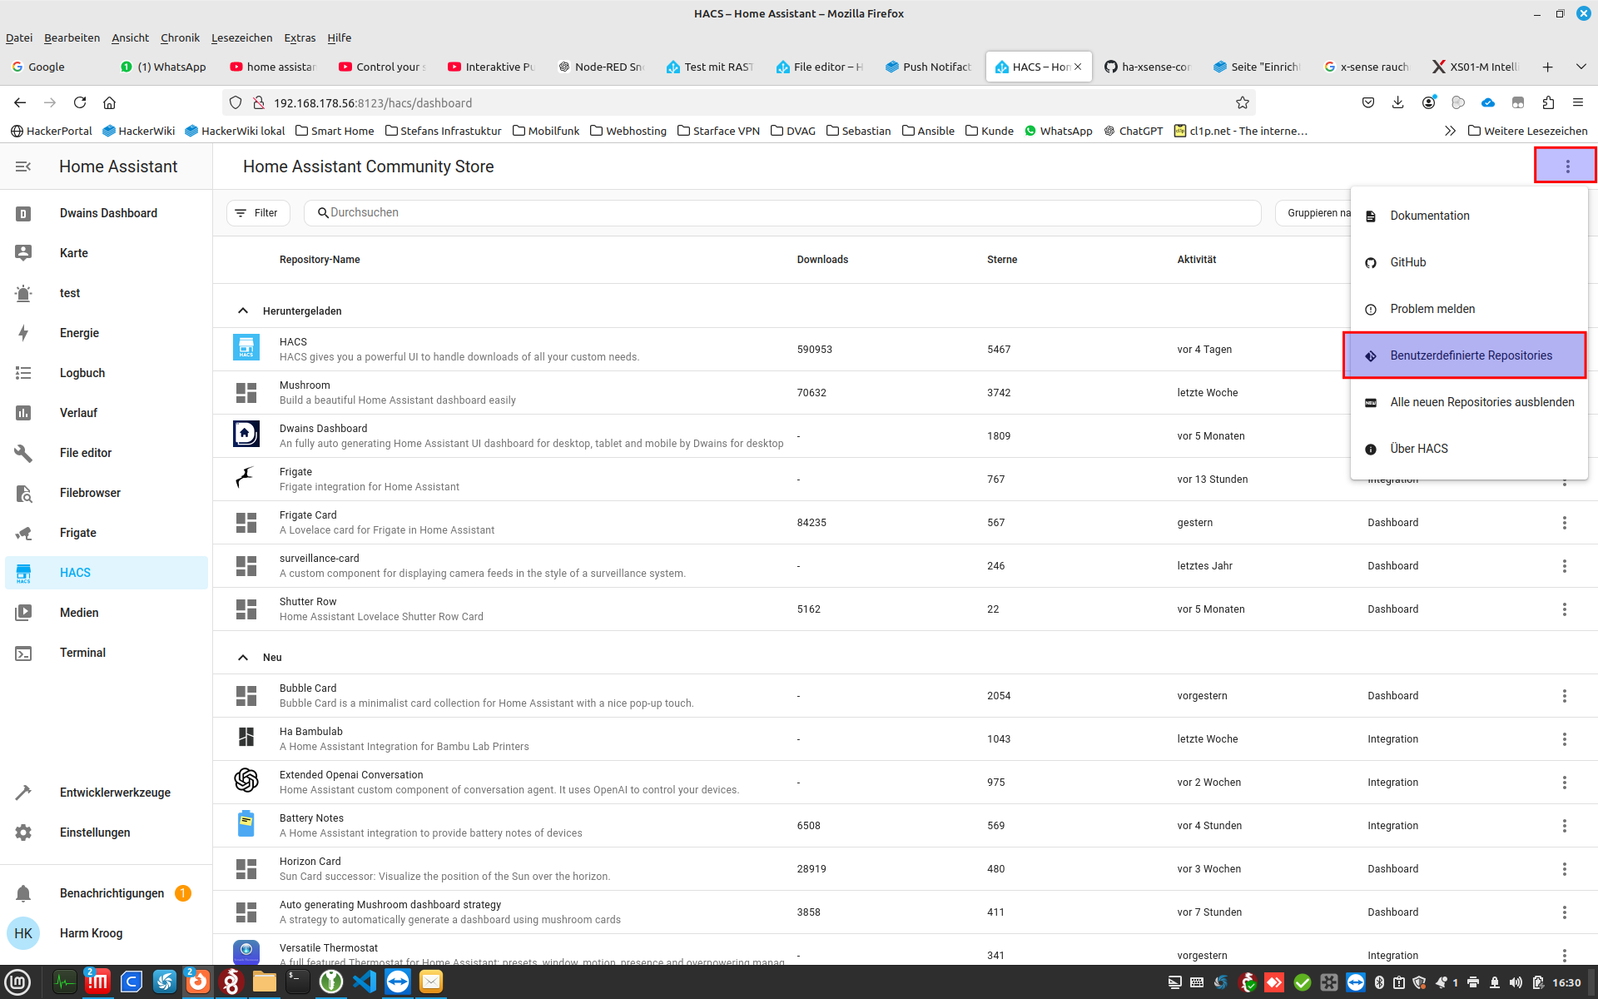Open Entwicklerwerkzeuge in the sidebar
The width and height of the screenshot is (1598, 999).
(115, 793)
